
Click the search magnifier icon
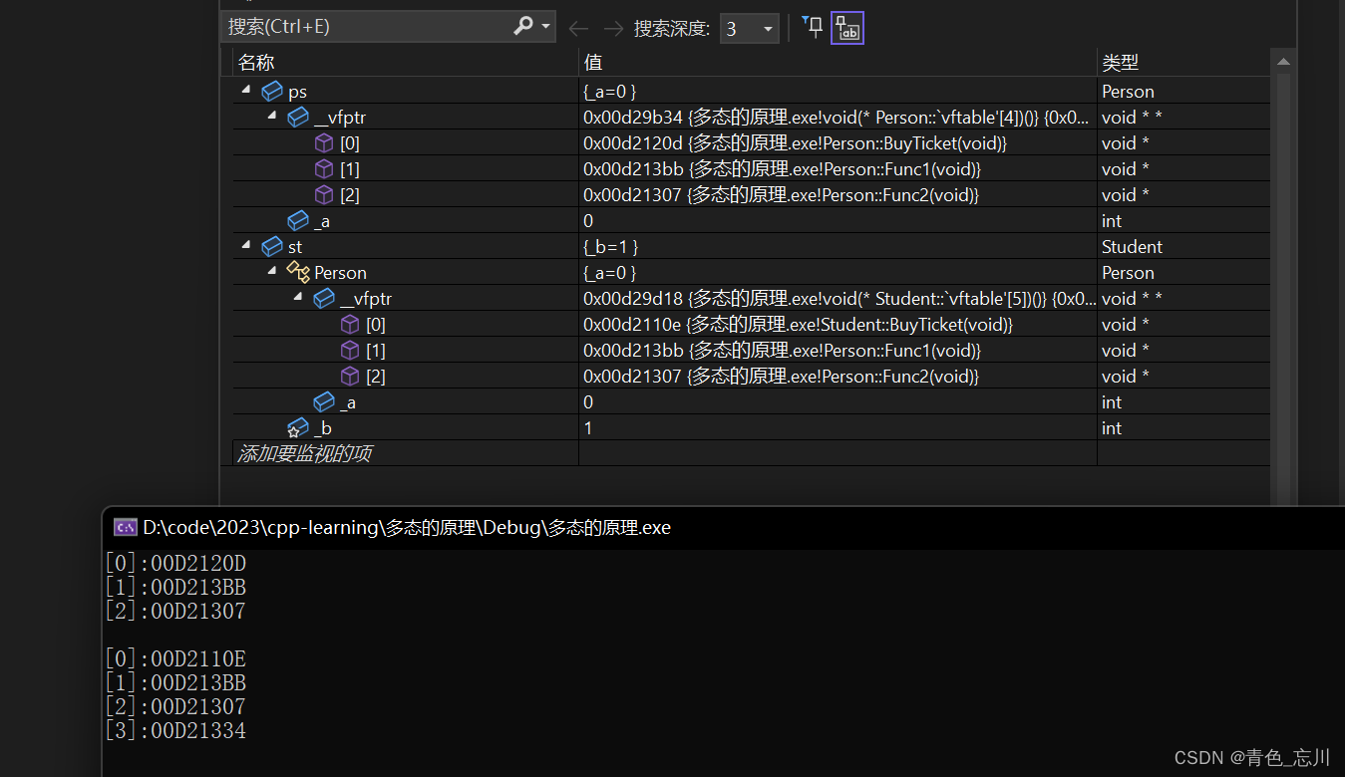coord(523,27)
